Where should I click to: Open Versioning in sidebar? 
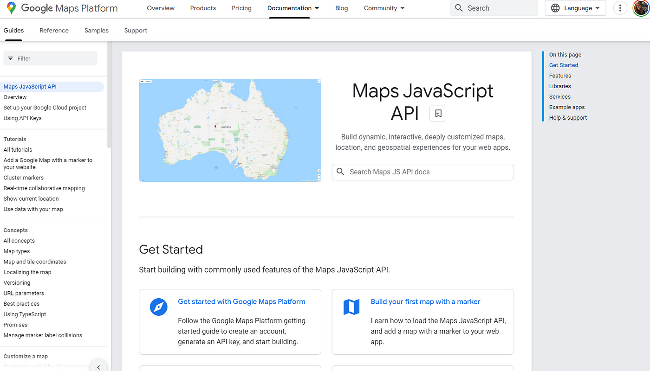[x=17, y=283]
